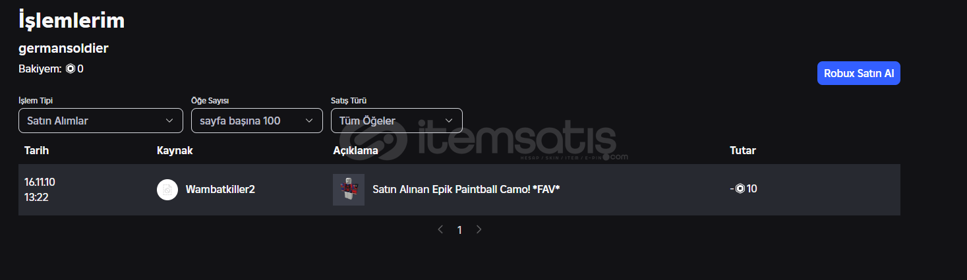This screenshot has height=280, width=967.
Task: Open the Wambatkiller2 profile link
Action: coord(220,190)
